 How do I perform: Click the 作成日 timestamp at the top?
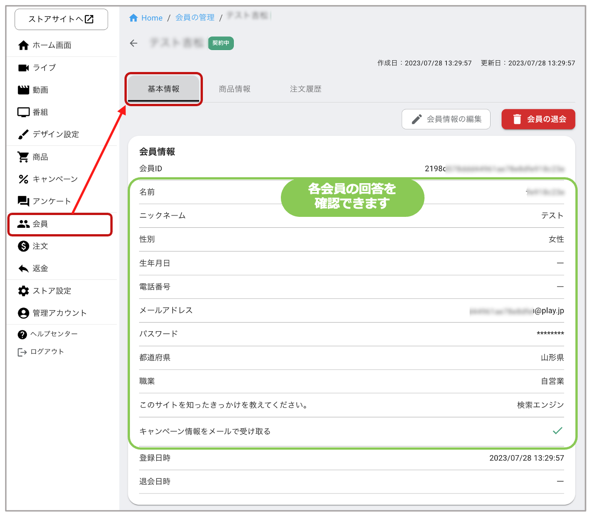424,63
